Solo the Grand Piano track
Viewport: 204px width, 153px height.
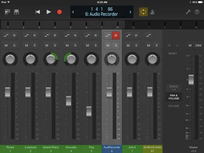pyautogui.click(x=55, y=46)
